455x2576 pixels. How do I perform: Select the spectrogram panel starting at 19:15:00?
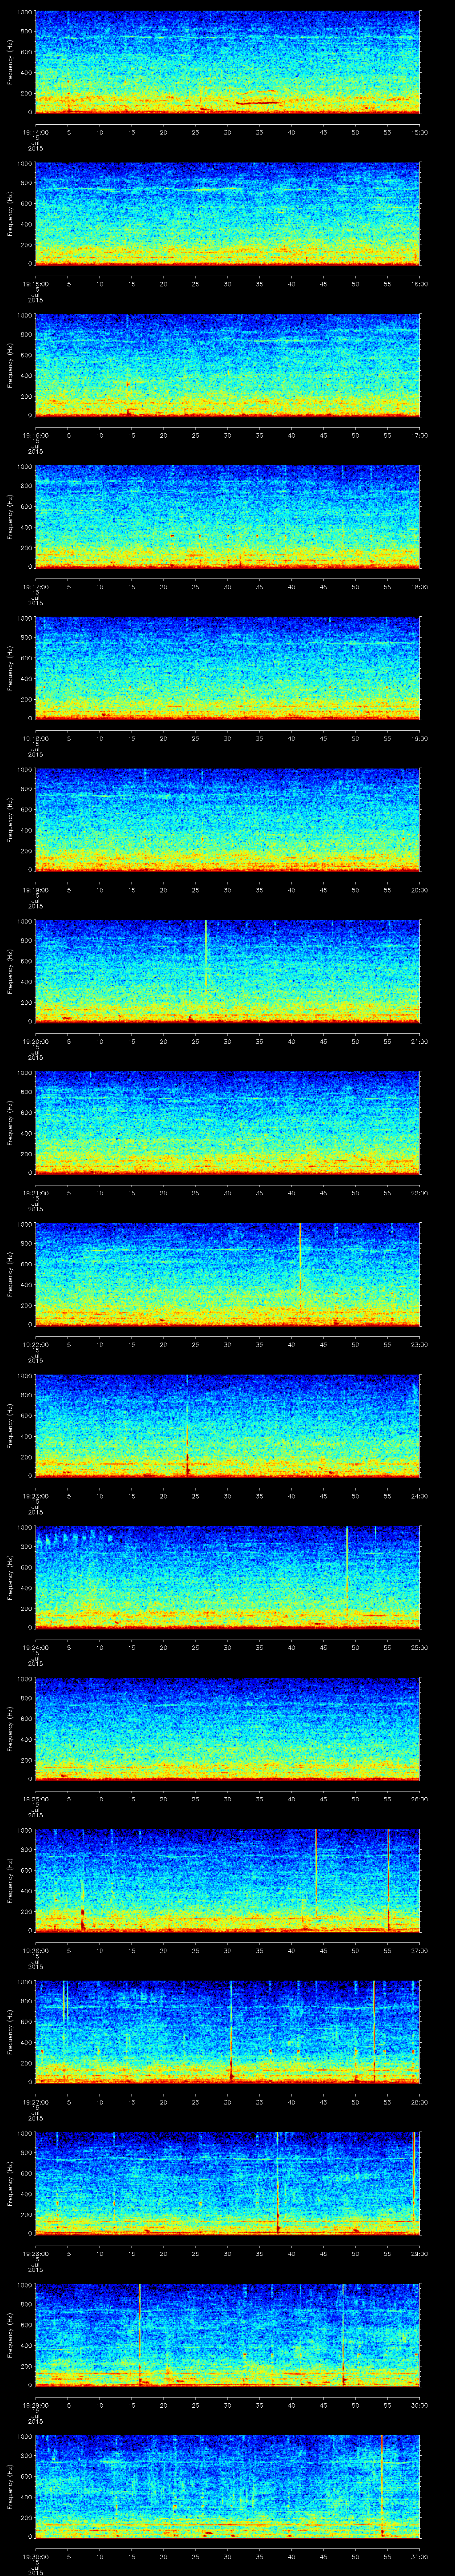click(227, 214)
